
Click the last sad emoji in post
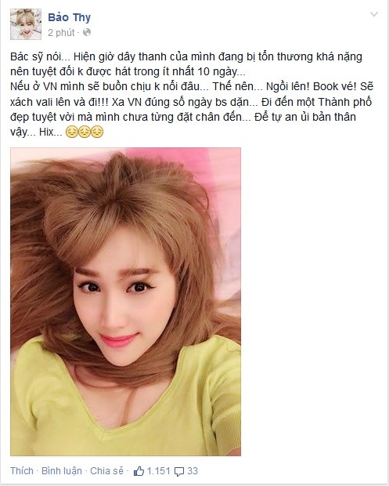(x=97, y=132)
